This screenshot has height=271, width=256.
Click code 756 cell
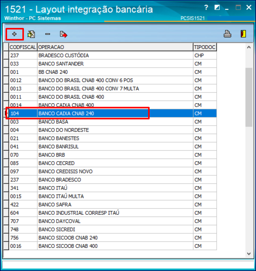23,238
